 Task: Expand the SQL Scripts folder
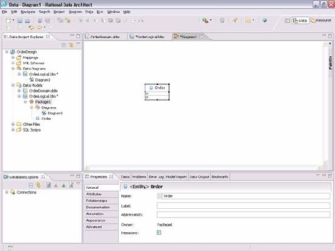tap(13, 130)
